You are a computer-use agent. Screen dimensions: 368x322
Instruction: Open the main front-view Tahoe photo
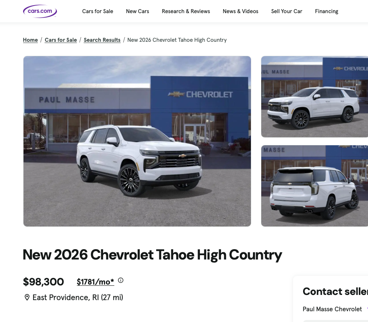(x=137, y=141)
